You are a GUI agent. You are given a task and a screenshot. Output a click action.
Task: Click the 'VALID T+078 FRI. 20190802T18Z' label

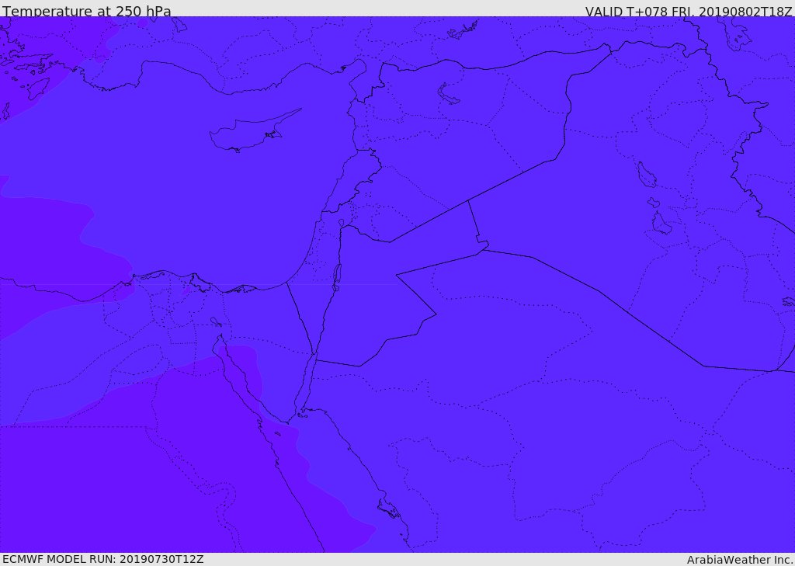click(x=688, y=11)
